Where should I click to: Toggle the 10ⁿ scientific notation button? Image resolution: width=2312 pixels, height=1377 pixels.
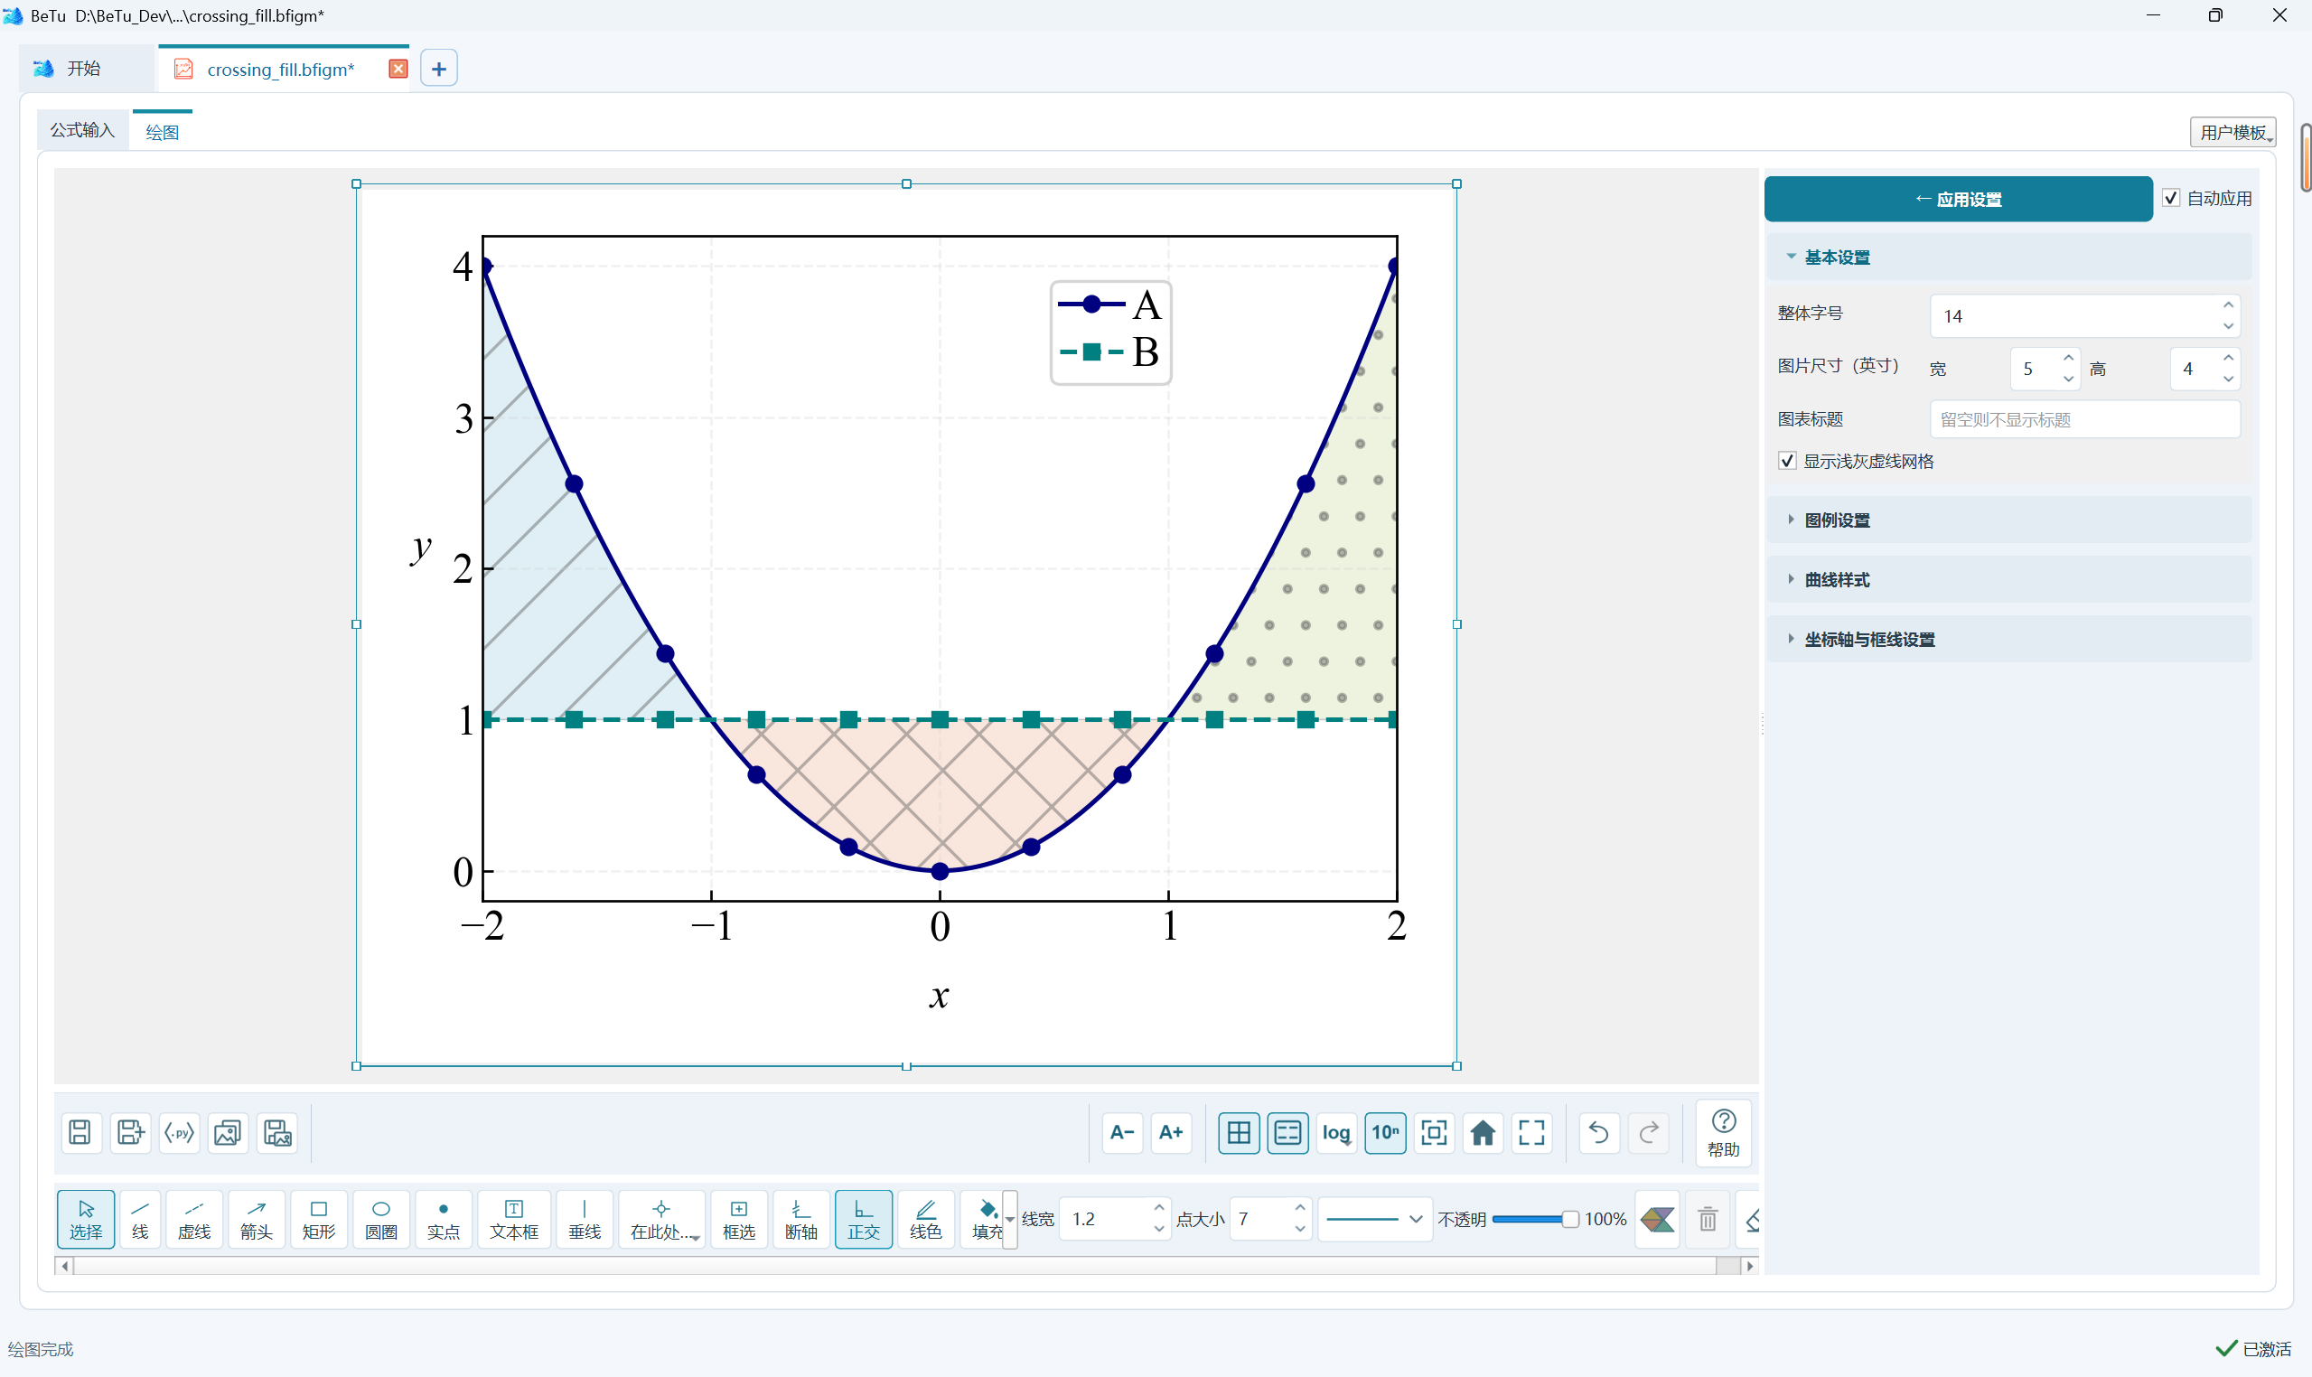point(1385,1132)
